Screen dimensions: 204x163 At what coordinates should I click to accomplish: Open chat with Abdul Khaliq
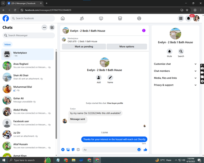[28, 112]
